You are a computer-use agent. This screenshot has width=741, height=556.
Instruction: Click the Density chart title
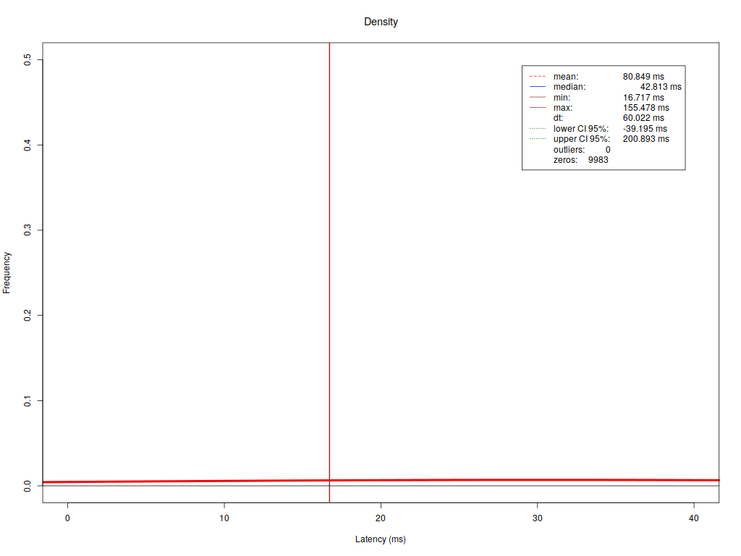(381, 22)
